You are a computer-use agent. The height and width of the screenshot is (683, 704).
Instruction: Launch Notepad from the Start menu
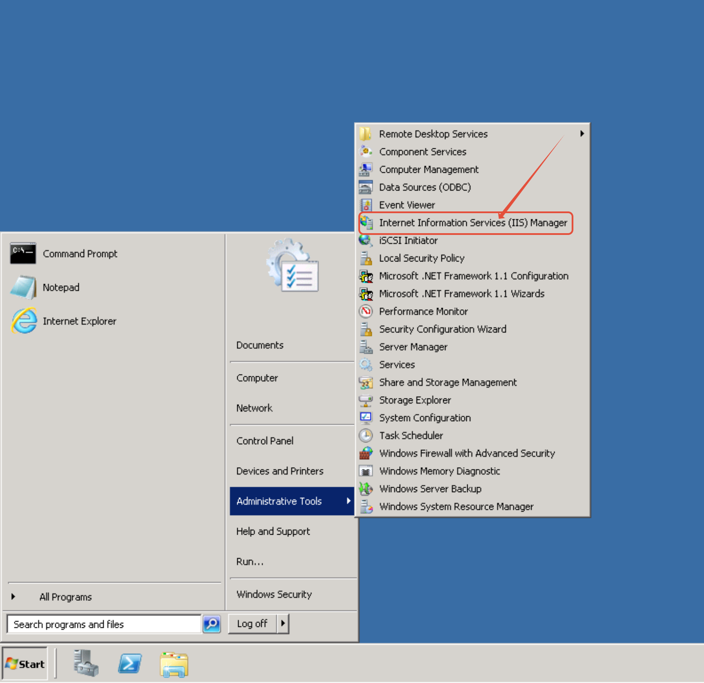(113, 288)
